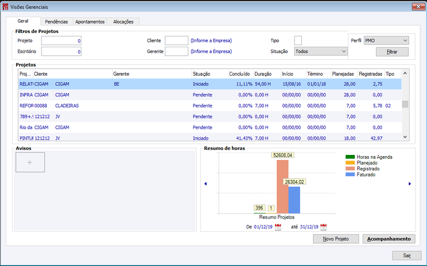
Task: Open the Alocações tab
Action: click(x=123, y=22)
